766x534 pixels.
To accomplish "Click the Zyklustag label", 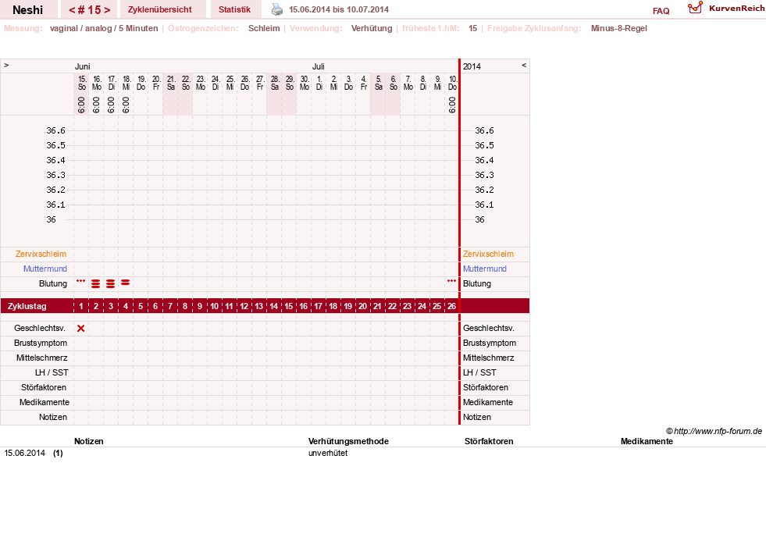I will click(27, 306).
